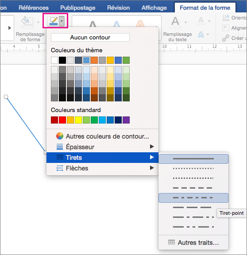Open the Flèches submenu
This screenshot has width=247, height=255.
(x=102, y=168)
